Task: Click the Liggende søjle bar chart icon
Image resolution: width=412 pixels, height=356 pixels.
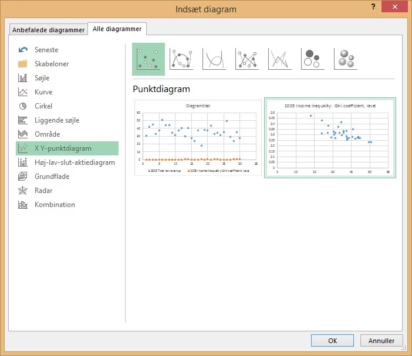Action: tap(23, 120)
